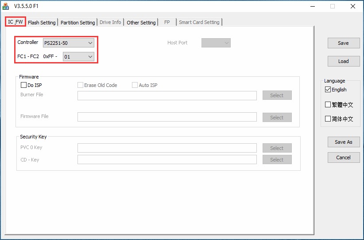Expand the FC1-FC2 dropdown showing 01

click(78, 57)
